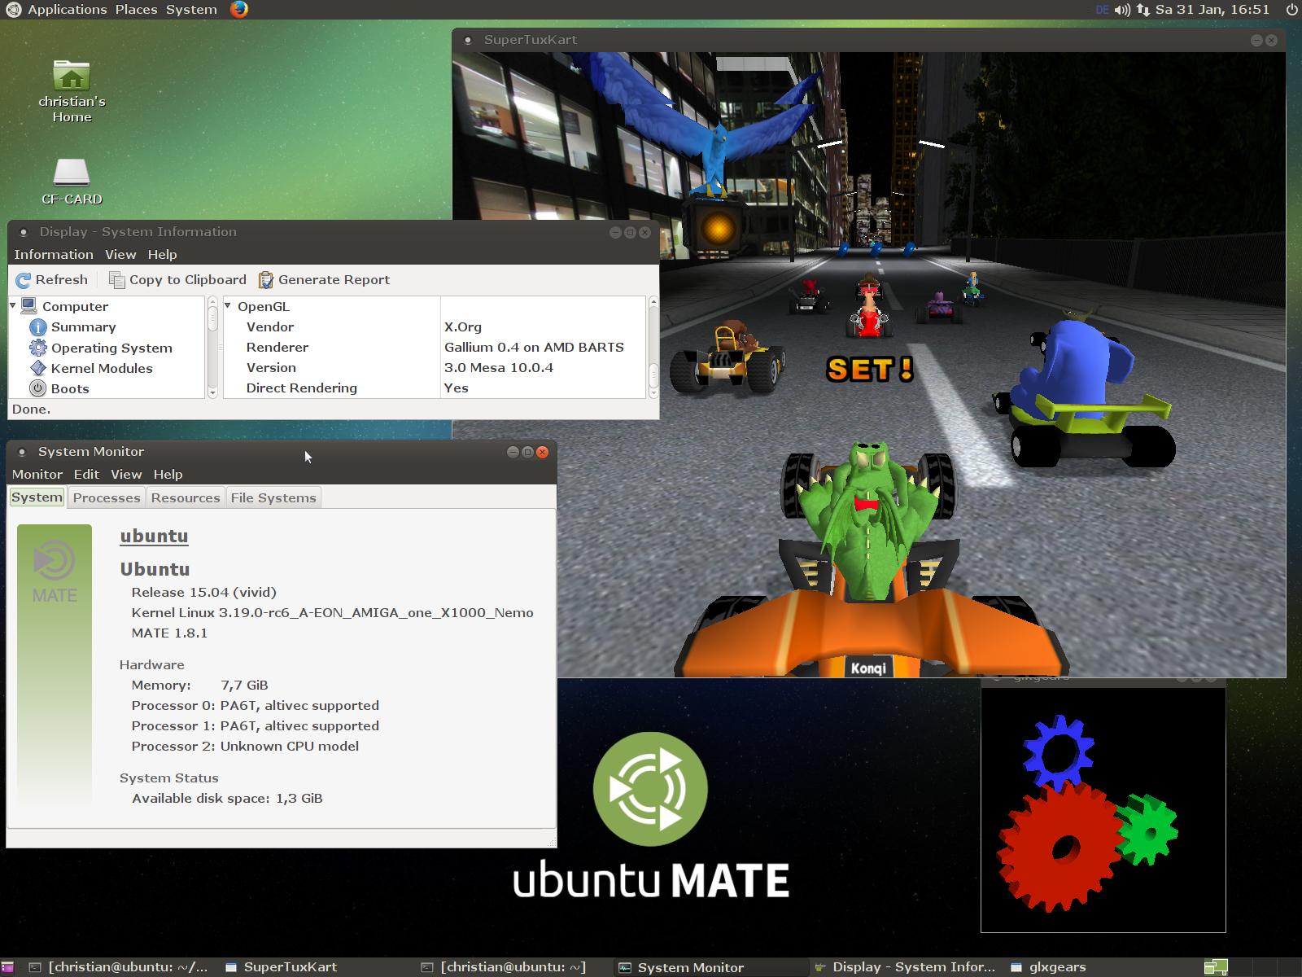Screen dimensions: 1302x977
Task: Click the power shutdown icon
Action: pyautogui.click(x=1291, y=10)
